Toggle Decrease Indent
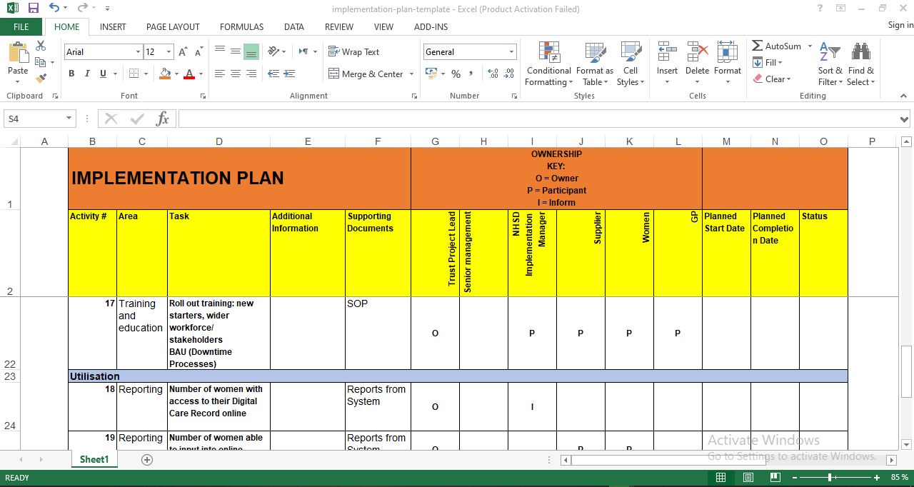 (x=273, y=74)
